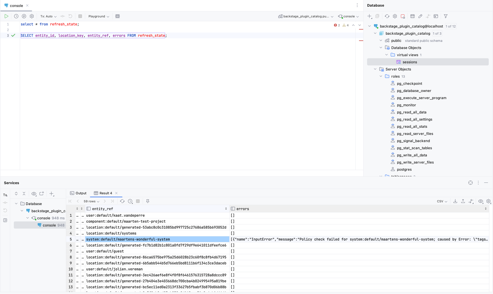493x294 pixels.
Task: Open the Tx: Auto transaction mode dropdown
Action: coord(48,16)
